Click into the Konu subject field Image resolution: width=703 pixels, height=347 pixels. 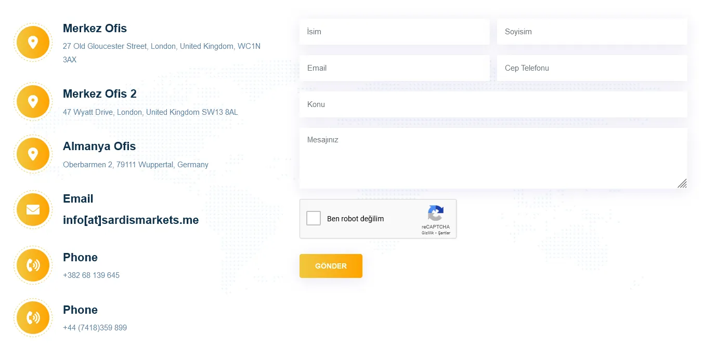[493, 104]
